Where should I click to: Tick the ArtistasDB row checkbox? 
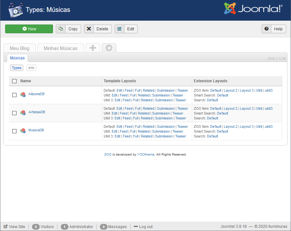tap(14, 113)
